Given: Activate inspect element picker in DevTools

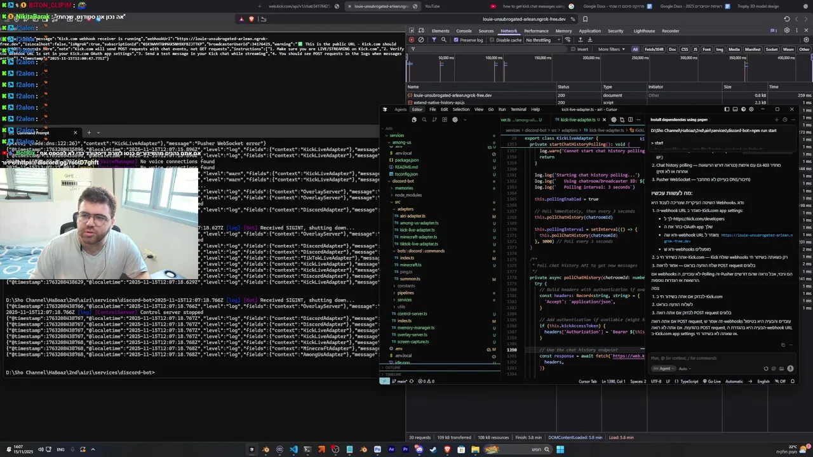Looking at the screenshot, I should [x=411, y=30].
